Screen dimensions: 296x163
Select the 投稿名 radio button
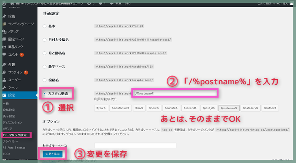44,80
